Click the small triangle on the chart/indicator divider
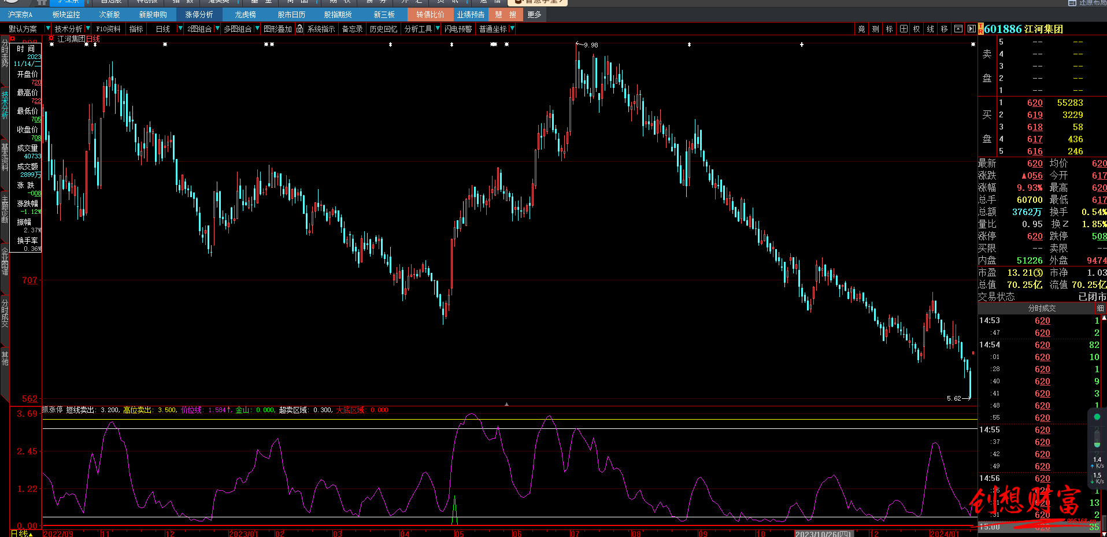 [506, 404]
